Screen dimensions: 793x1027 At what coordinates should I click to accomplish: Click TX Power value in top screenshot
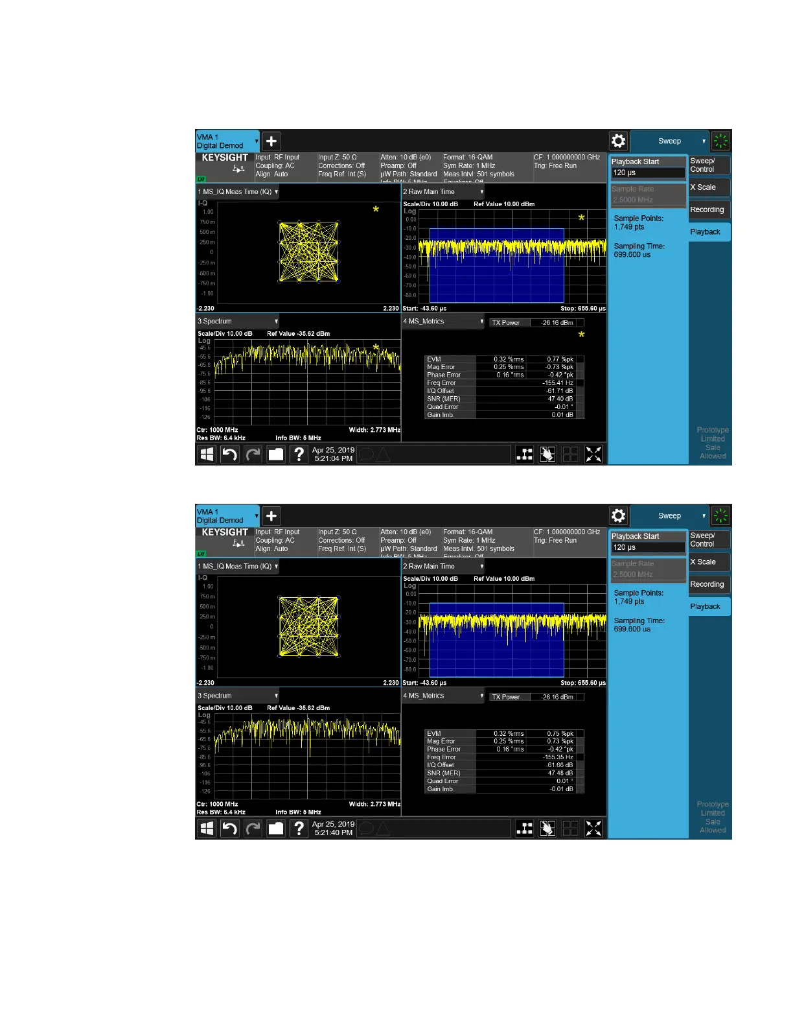pyautogui.click(x=557, y=322)
